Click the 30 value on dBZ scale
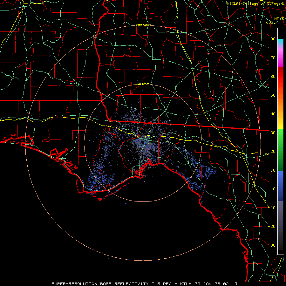The width and height of the screenshot is (286, 286). click(273, 133)
